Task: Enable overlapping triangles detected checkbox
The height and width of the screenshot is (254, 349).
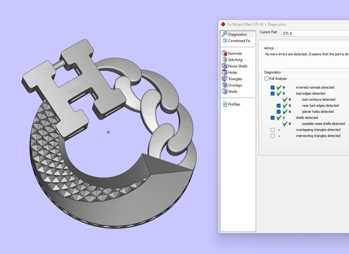Action: (x=272, y=130)
